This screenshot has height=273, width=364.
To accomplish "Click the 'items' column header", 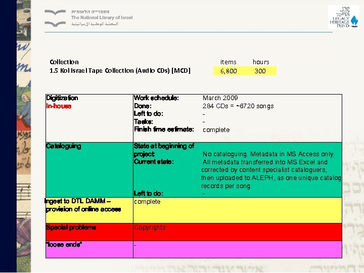I will tap(228, 62).
